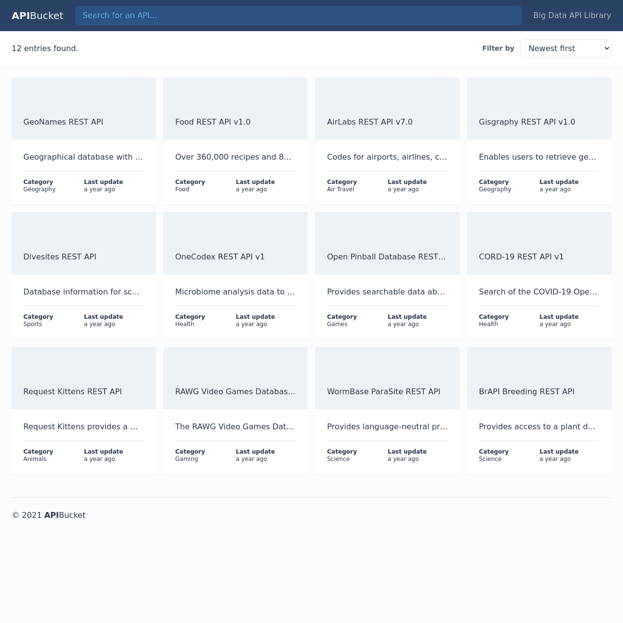Click the 'Provides language-neutral' description
This screenshot has width=623, height=623.
tap(387, 426)
